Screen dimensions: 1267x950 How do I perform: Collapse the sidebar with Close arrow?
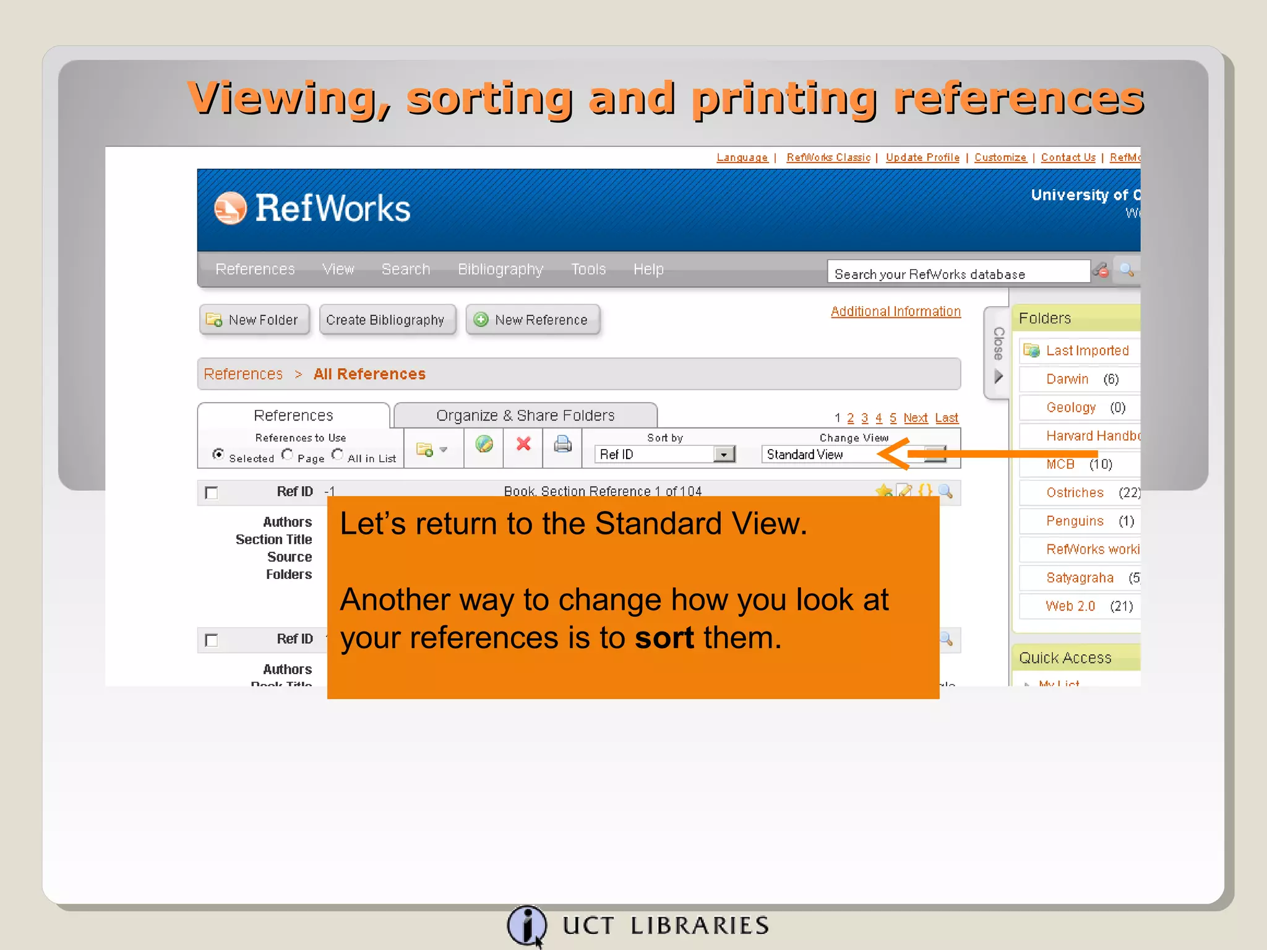(x=998, y=376)
